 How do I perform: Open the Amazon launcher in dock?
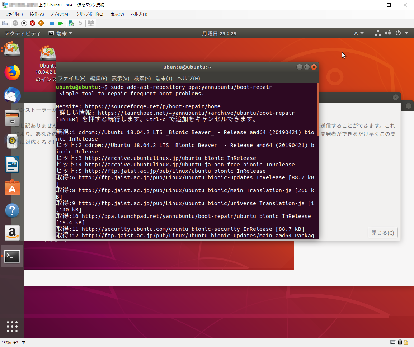pyautogui.click(x=12, y=233)
